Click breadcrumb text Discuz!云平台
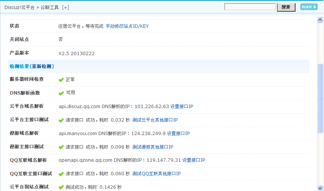Image resolution: width=324 pixels, height=191 pixels. pyautogui.click(x=20, y=8)
